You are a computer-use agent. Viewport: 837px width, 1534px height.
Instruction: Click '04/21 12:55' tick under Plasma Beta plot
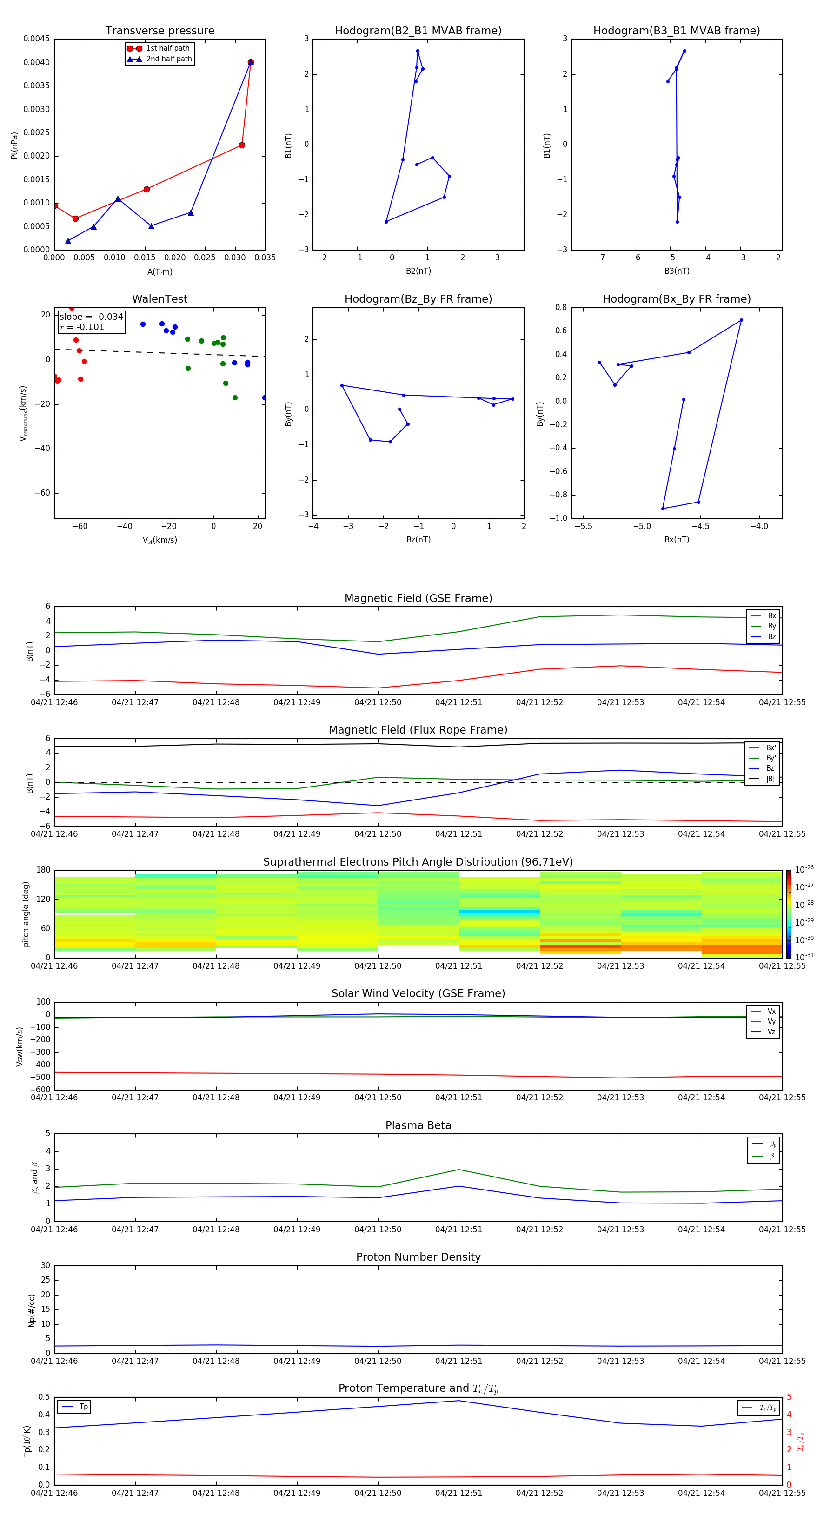coord(782,1230)
